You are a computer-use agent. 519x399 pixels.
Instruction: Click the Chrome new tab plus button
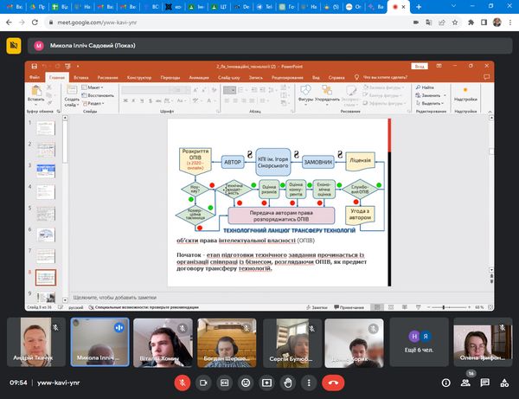[x=419, y=6]
